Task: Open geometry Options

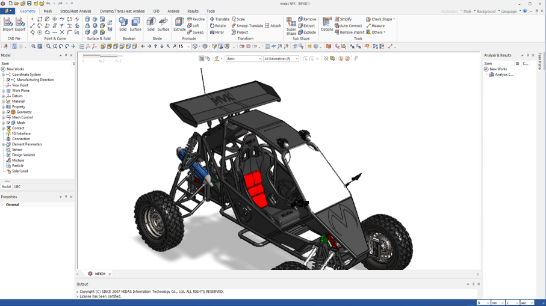Action: click(x=327, y=24)
